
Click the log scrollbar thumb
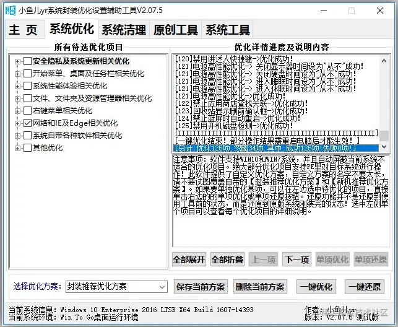click(x=384, y=136)
